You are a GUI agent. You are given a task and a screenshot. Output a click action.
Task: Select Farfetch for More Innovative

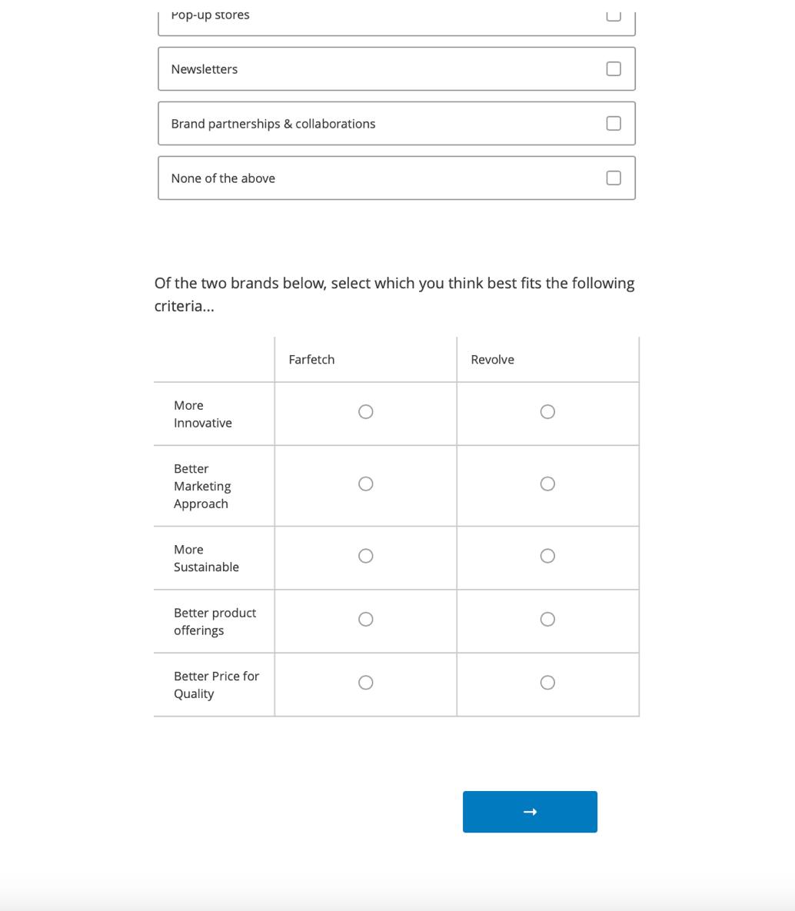(366, 412)
